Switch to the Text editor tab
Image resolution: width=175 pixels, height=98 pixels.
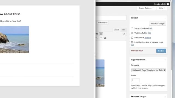click(124, 30)
